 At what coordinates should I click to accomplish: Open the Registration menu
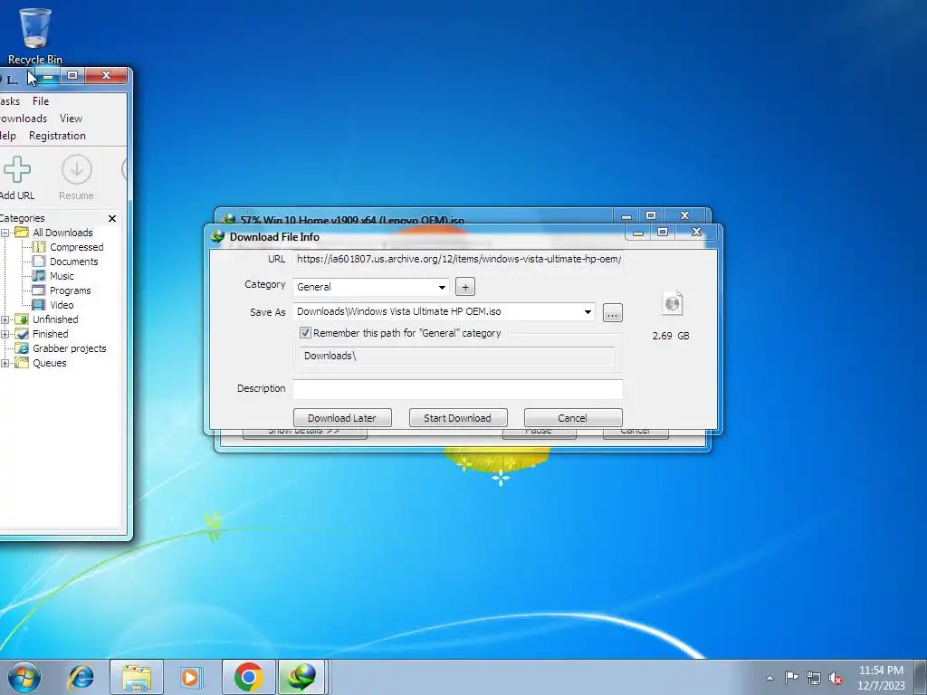pyautogui.click(x=57, y=136)
